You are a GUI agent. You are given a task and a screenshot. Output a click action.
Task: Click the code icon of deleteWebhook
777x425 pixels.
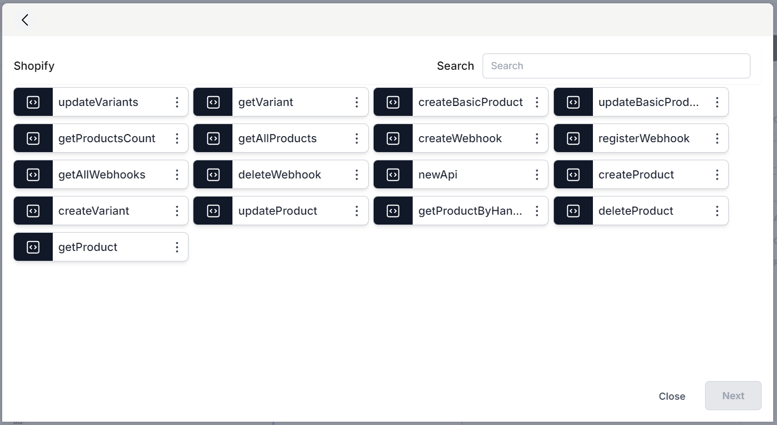coord(213,175)
